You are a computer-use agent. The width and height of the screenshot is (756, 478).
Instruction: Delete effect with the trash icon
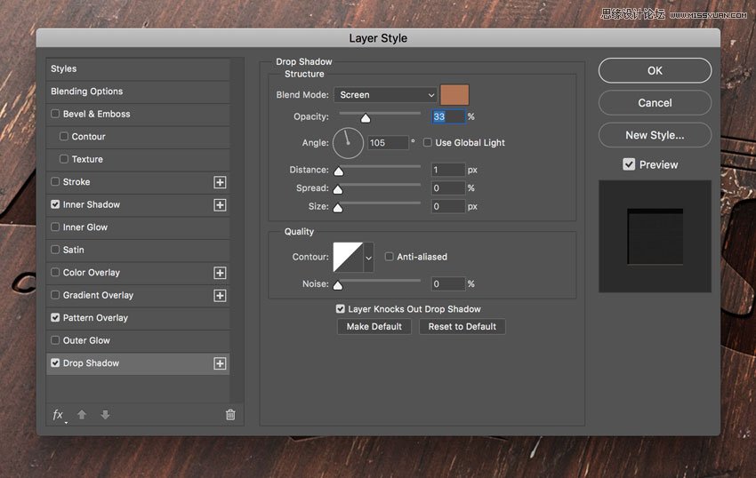point(230,415)
